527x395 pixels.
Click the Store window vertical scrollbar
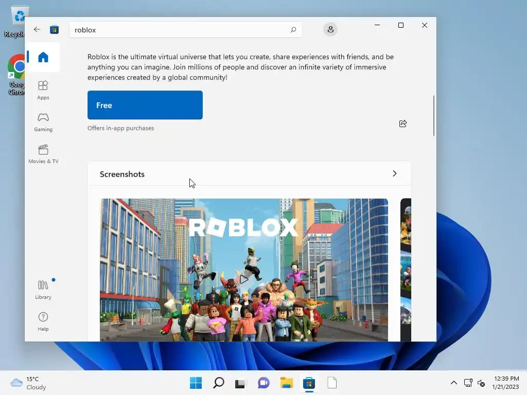[433, 116]
